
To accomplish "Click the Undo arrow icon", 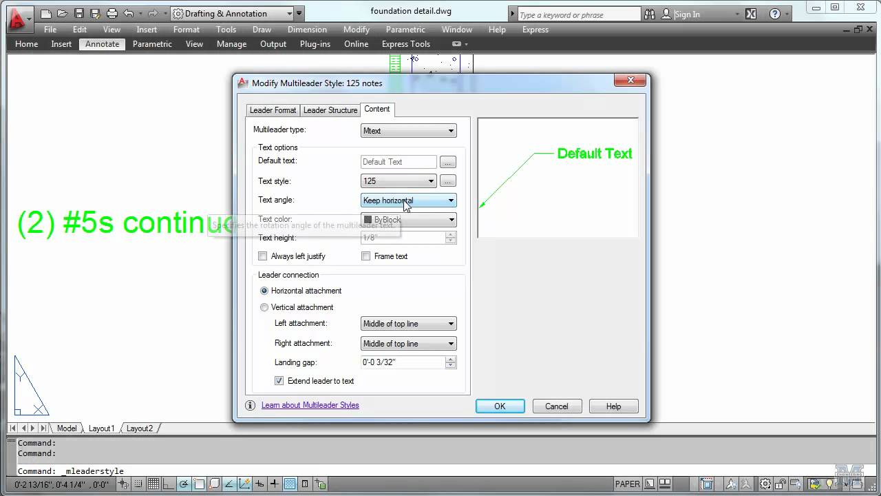I will [x=129, y=14].
